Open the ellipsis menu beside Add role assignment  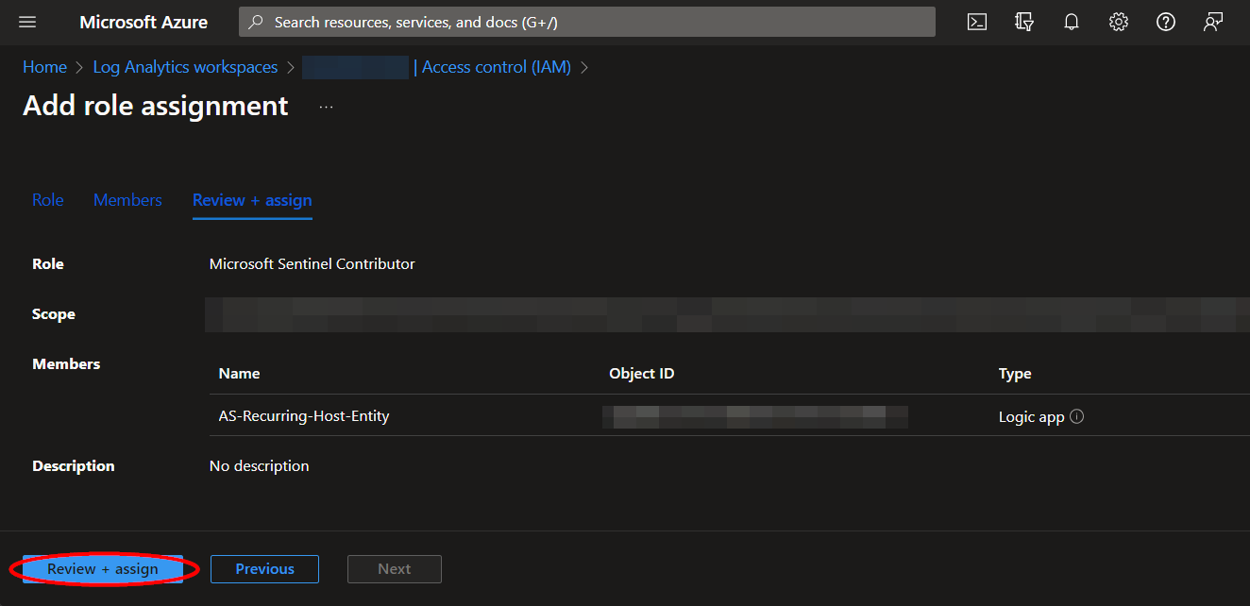[326, 108]
